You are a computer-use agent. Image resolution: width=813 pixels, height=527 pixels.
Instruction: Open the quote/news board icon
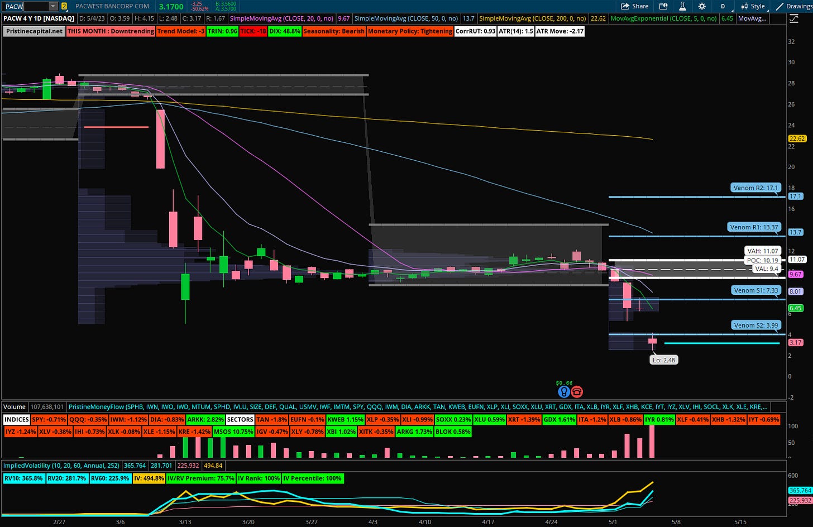tap(663, 6)
